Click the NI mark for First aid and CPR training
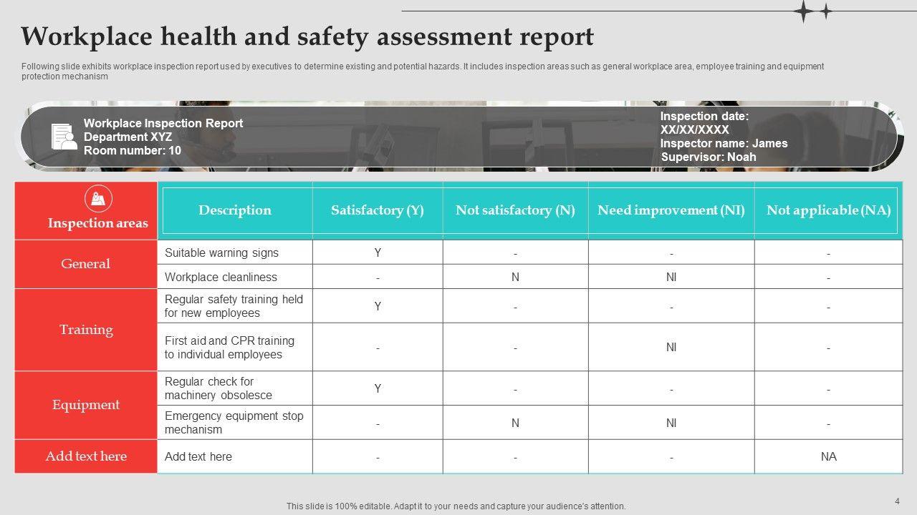 (671, 348)
